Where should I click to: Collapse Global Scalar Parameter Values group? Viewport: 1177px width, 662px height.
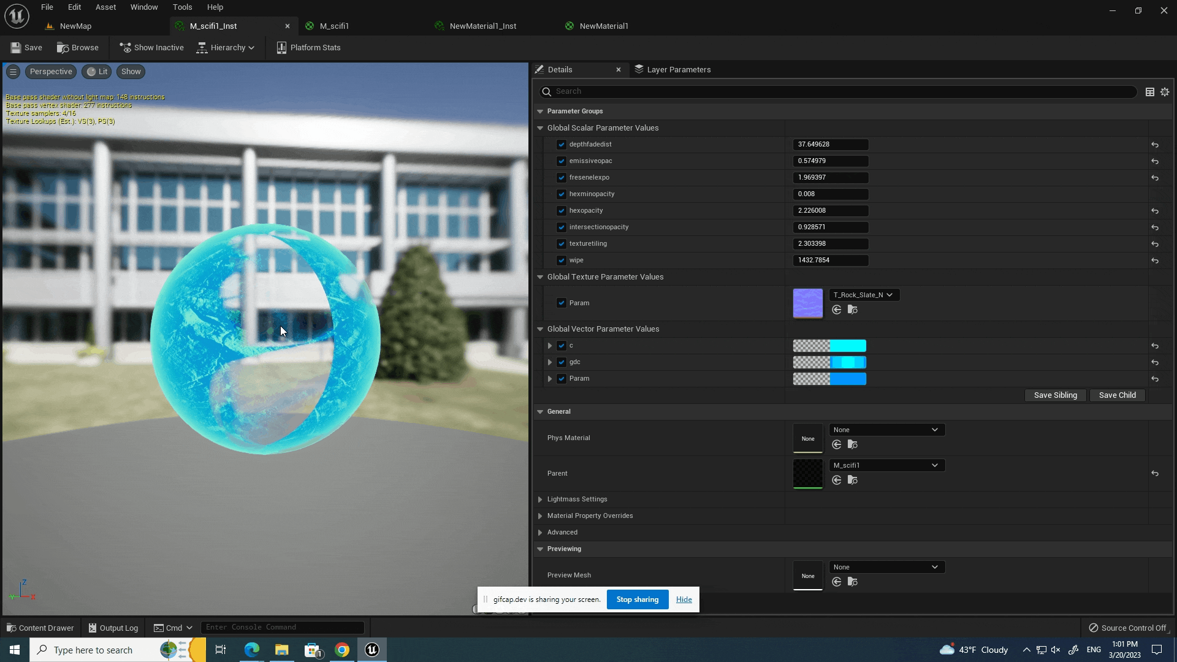tap(540, 128)
